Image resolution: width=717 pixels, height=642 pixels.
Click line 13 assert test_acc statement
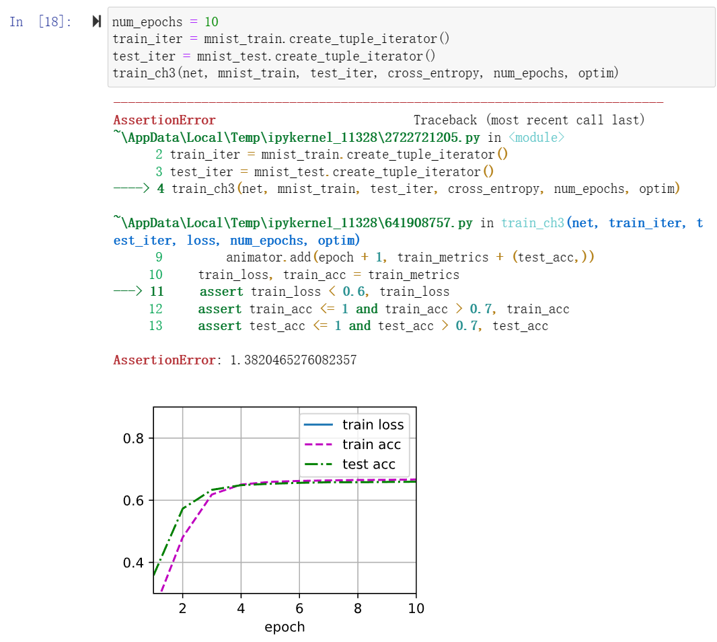click(348, 326)
